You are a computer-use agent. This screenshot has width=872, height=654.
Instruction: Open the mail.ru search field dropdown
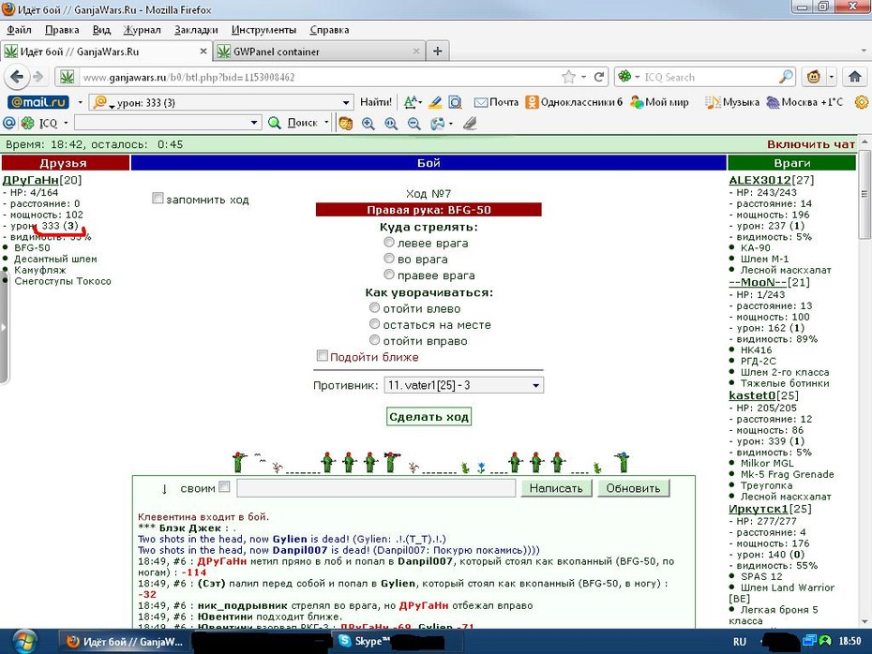tap(346, 102)
